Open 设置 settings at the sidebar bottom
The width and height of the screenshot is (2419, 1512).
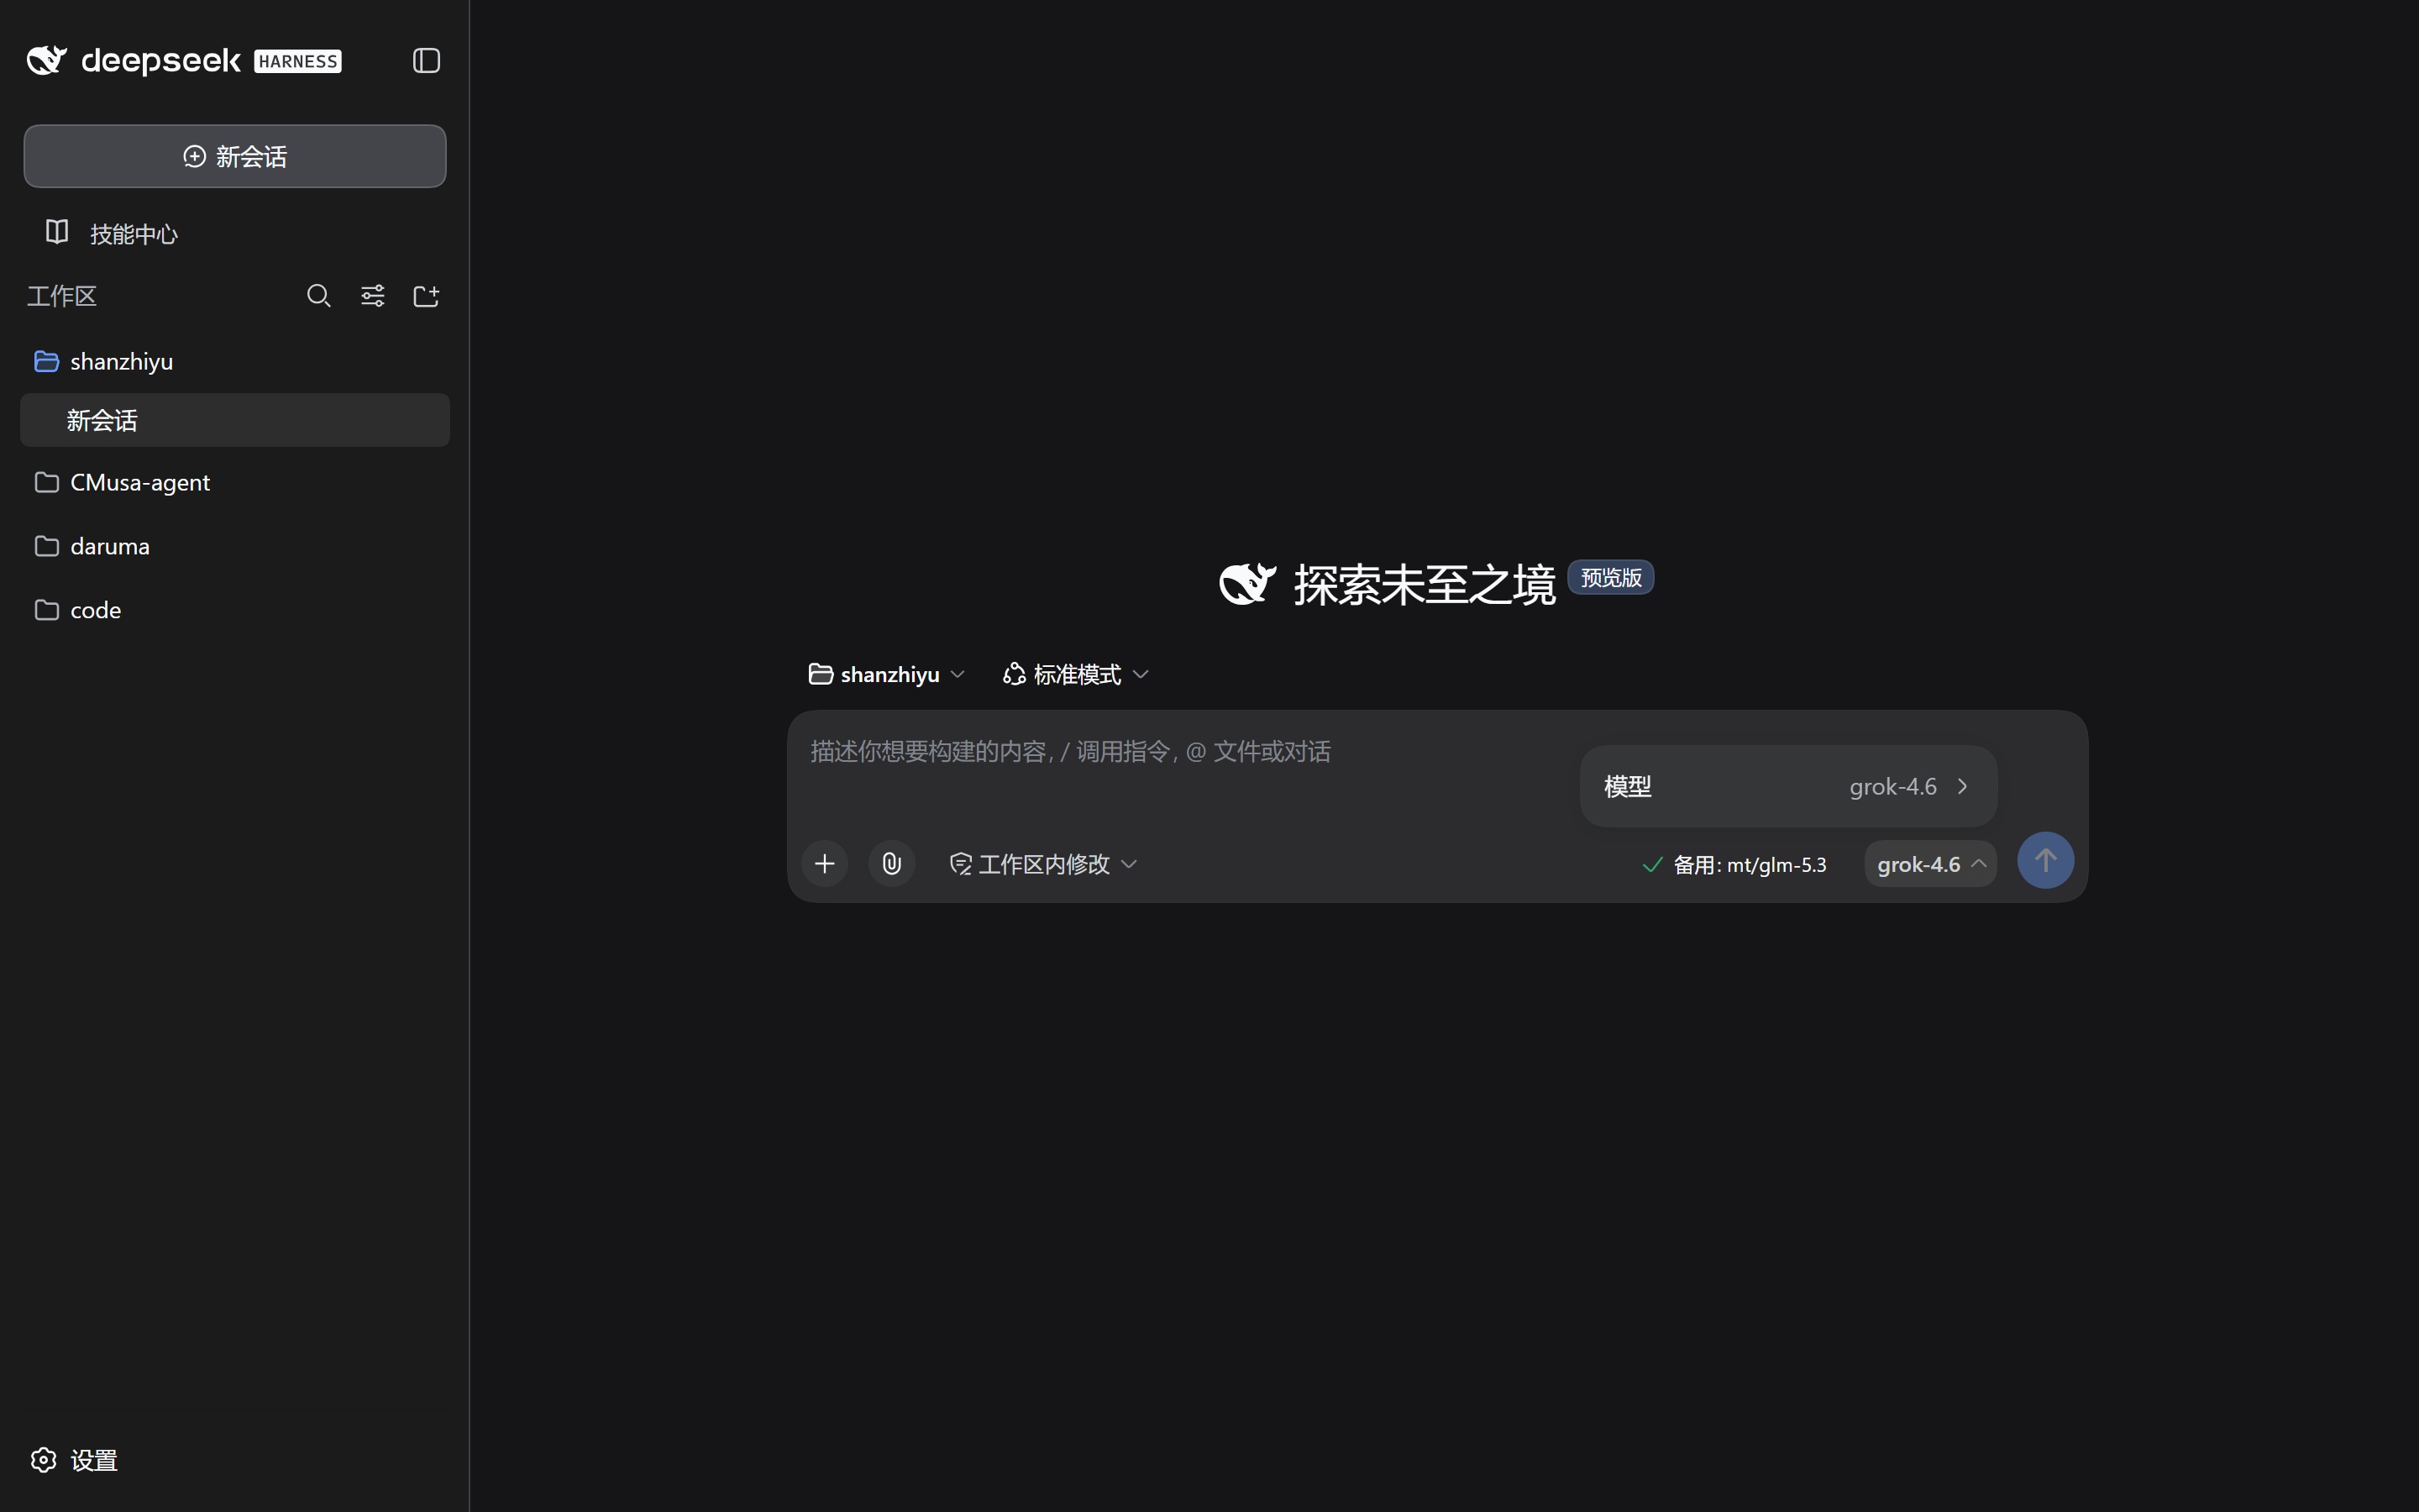coord(74,1460)
